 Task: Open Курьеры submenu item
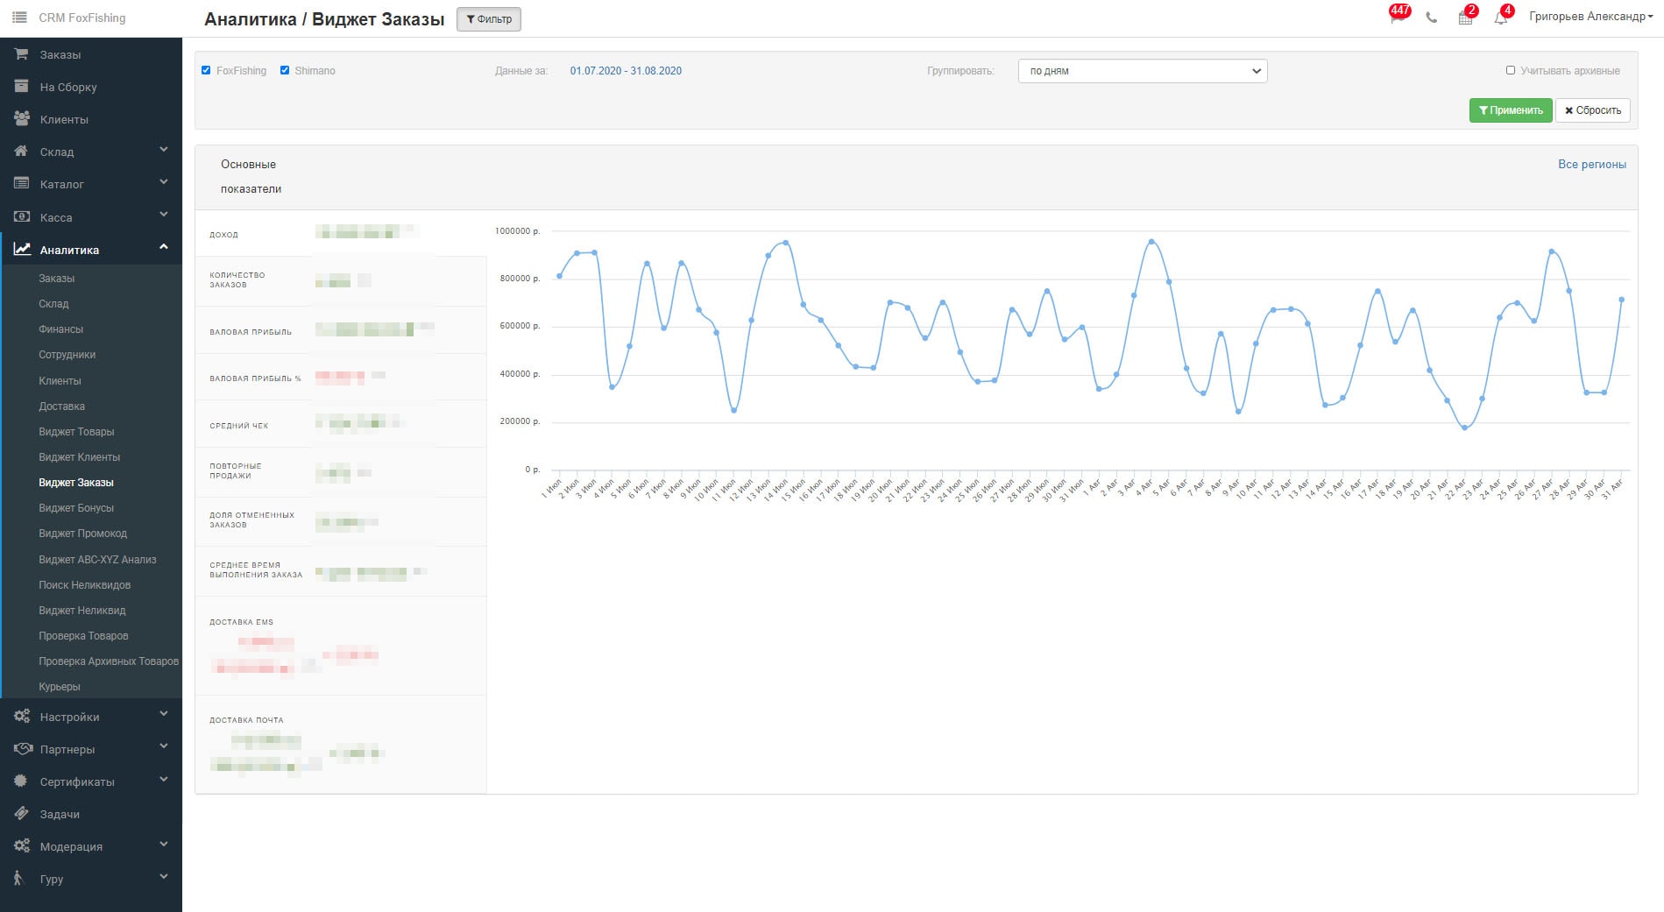60,687
